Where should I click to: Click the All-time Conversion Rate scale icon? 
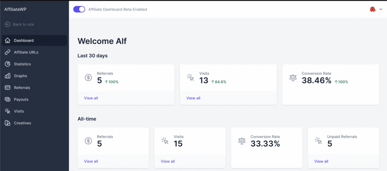[x=241, y=140]
